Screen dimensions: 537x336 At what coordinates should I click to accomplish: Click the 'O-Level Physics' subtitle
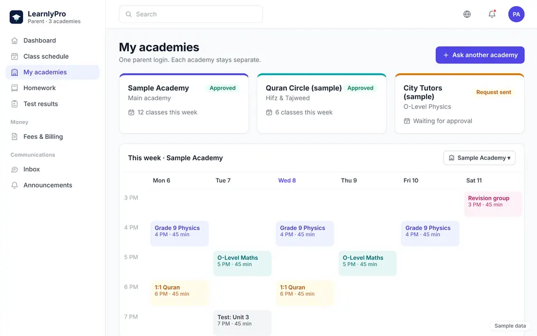coord(427,106)
